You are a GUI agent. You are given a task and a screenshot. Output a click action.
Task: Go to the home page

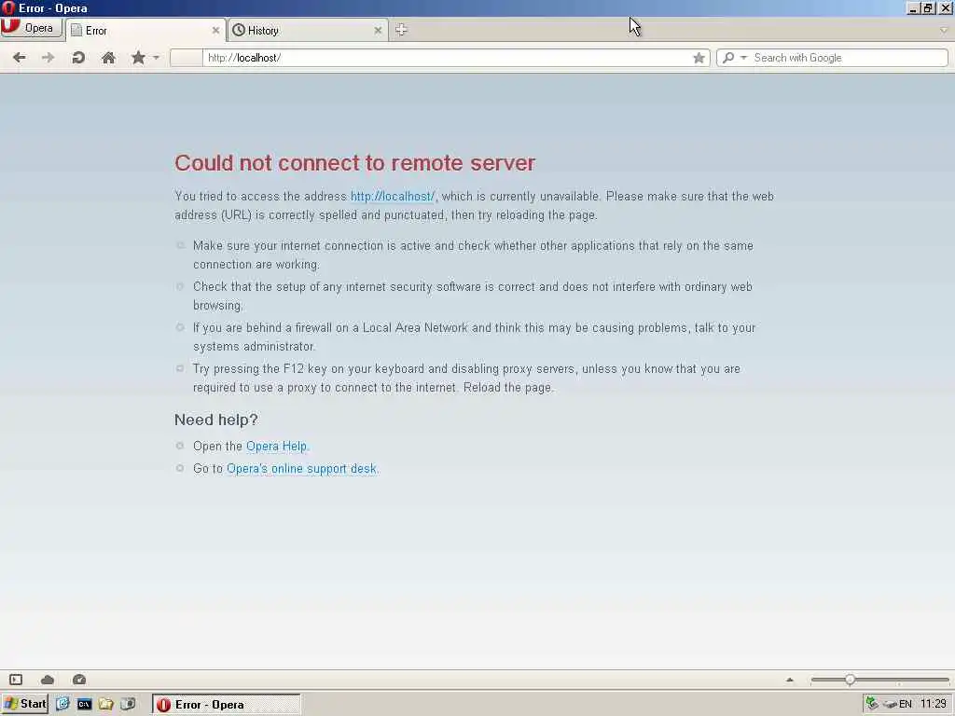coord(108,58)
